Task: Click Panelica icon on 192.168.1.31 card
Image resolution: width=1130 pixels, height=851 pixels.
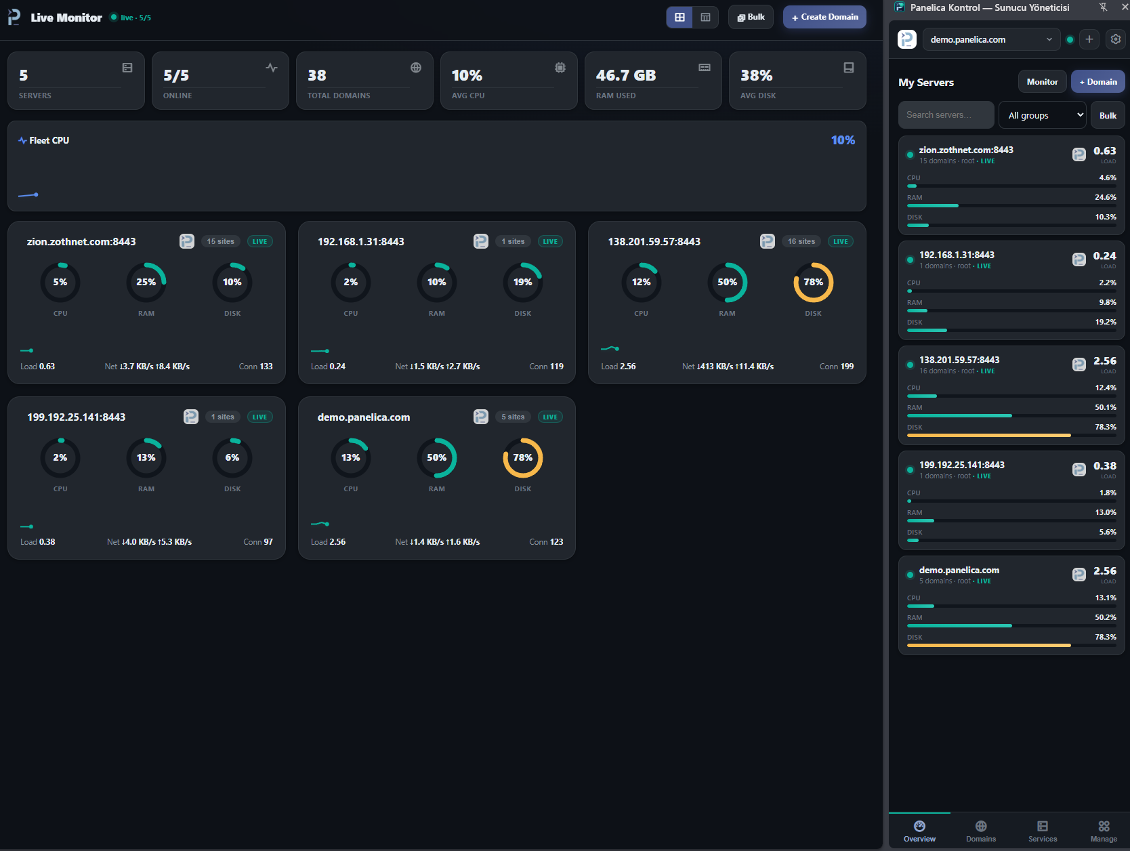Action: (x=481, y=241)
